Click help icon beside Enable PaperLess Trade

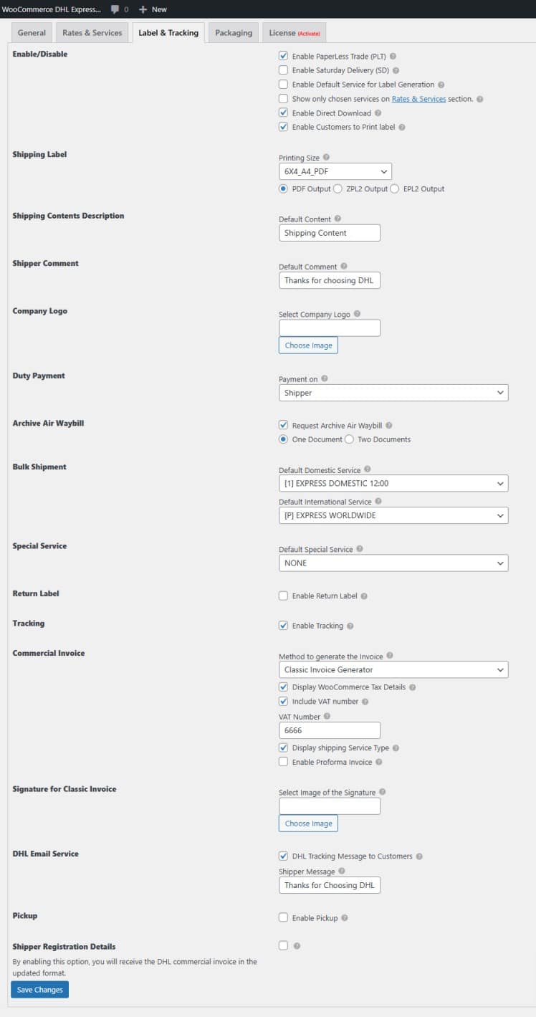click(x=393, y=56)
